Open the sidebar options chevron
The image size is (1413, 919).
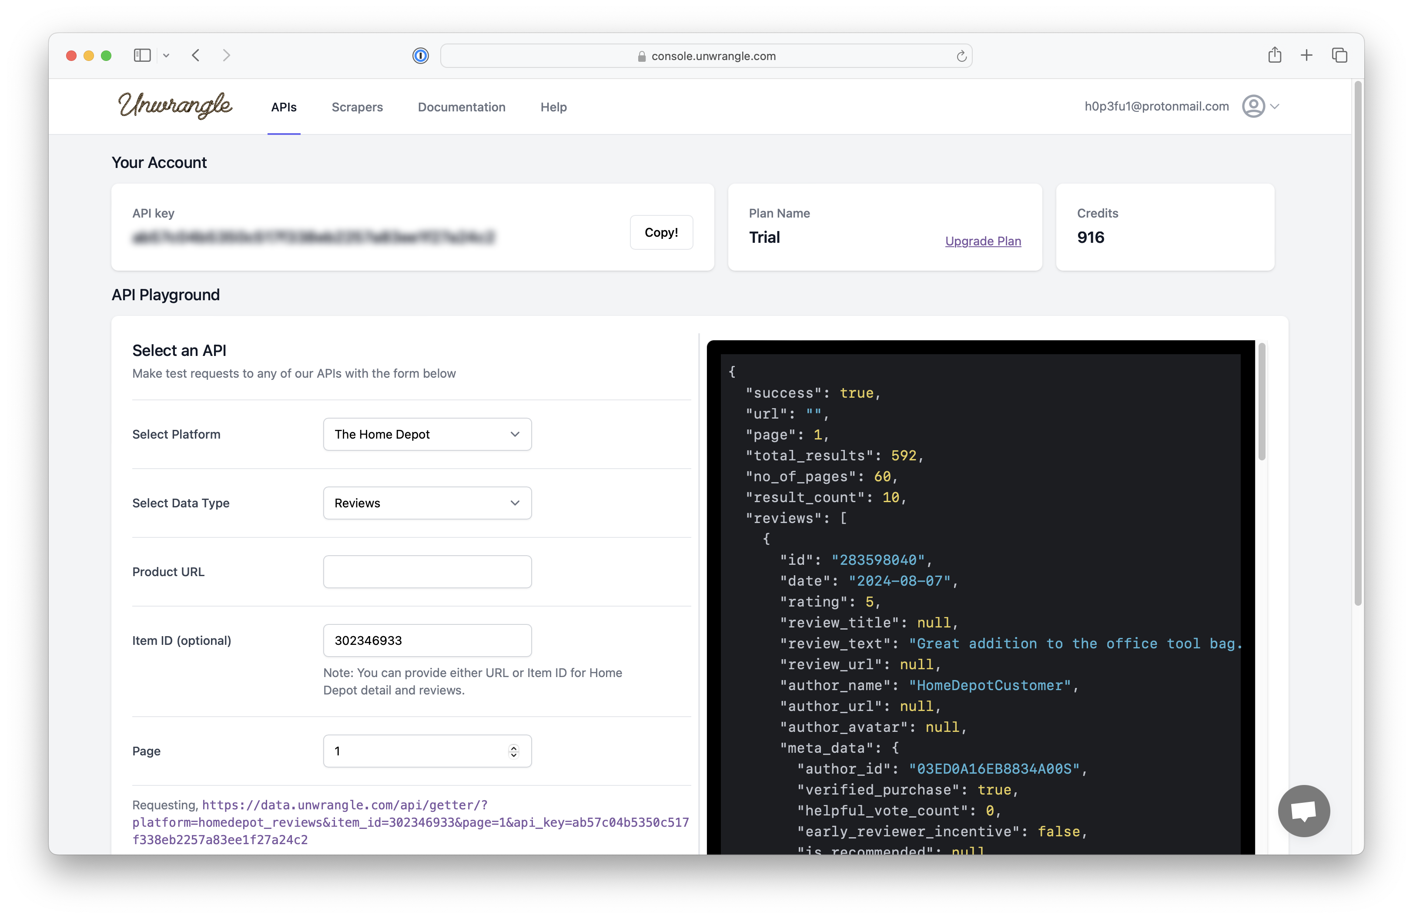(166, 56)
